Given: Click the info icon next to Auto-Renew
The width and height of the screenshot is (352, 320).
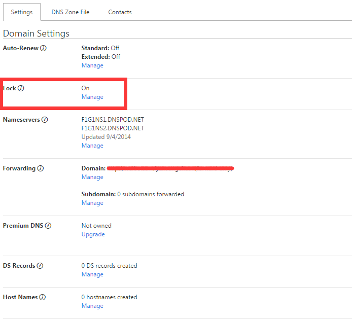Looking at the screenshot, I should [x=44, y=49].
